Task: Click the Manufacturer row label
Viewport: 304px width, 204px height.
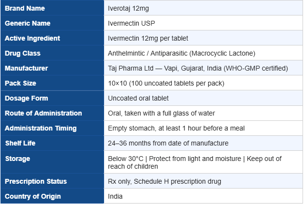Action: tap(27, 68)
